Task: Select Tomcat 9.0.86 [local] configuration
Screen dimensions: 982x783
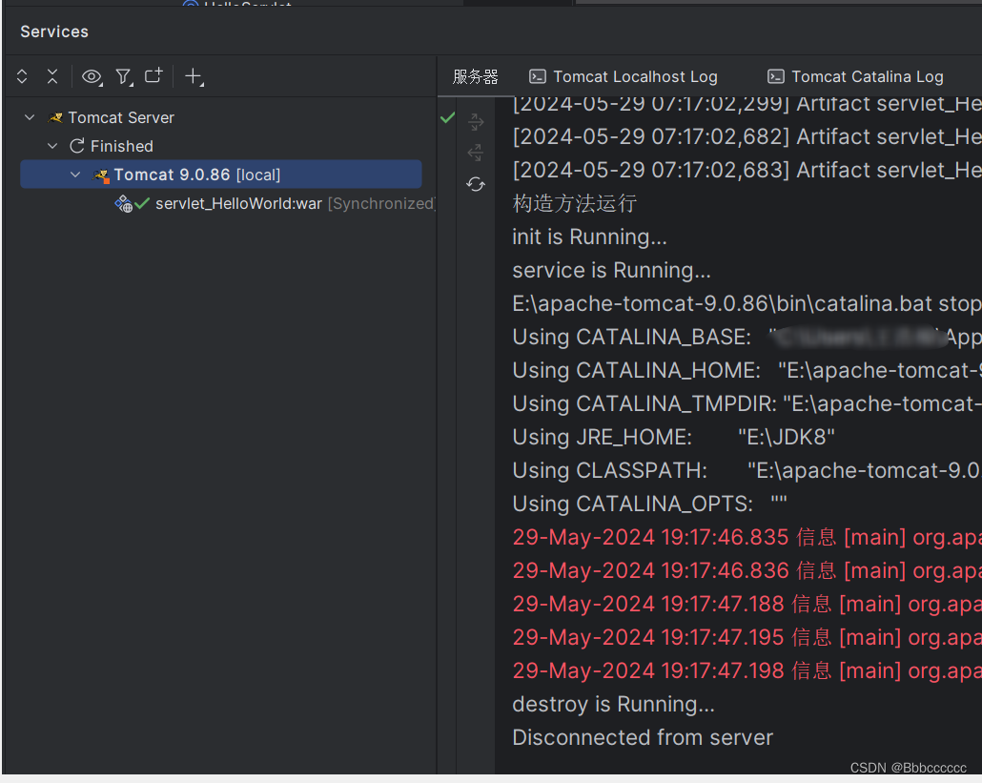Action: pos(221,175)
